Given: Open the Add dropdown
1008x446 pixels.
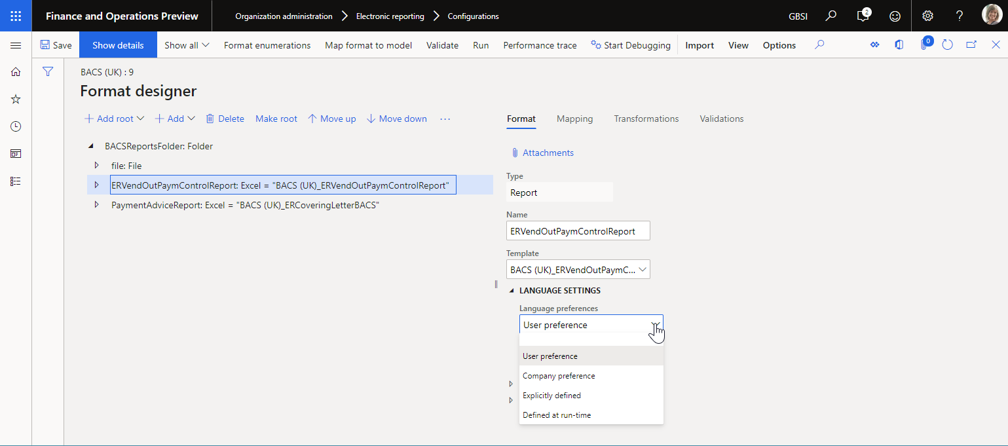Looking at the screenshot, I should tap(175, 119).
